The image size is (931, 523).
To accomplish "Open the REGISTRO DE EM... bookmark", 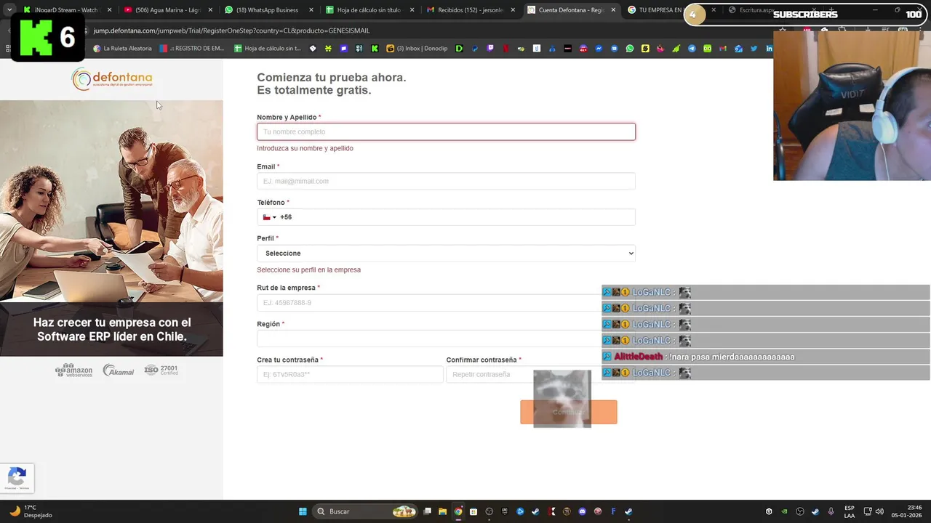I will (x=193, y=49).
